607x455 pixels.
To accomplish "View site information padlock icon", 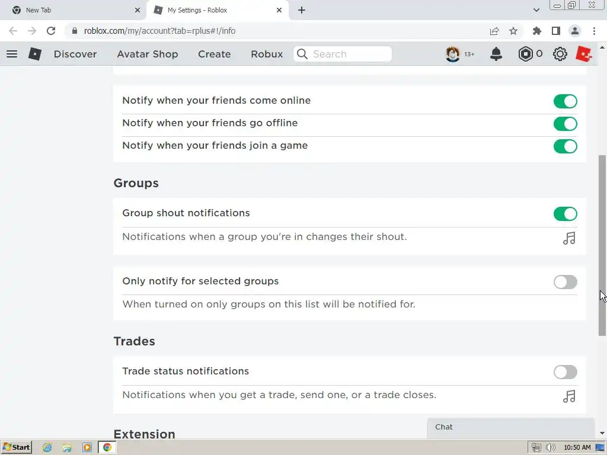I will tap(75, 31).
